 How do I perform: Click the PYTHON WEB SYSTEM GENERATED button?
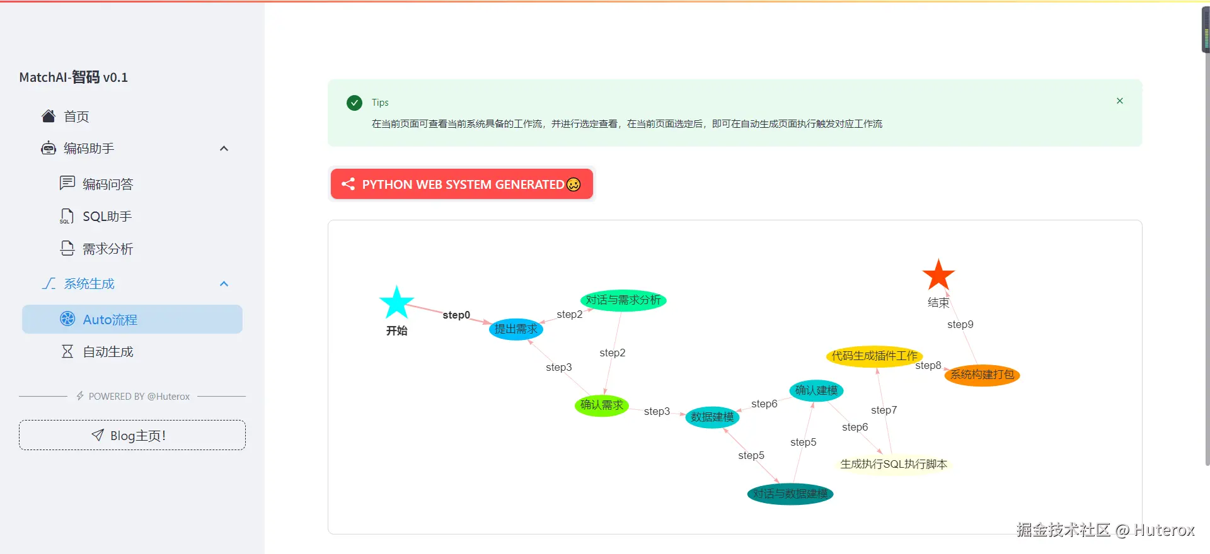pyautogui.click(x=461, y=184)
